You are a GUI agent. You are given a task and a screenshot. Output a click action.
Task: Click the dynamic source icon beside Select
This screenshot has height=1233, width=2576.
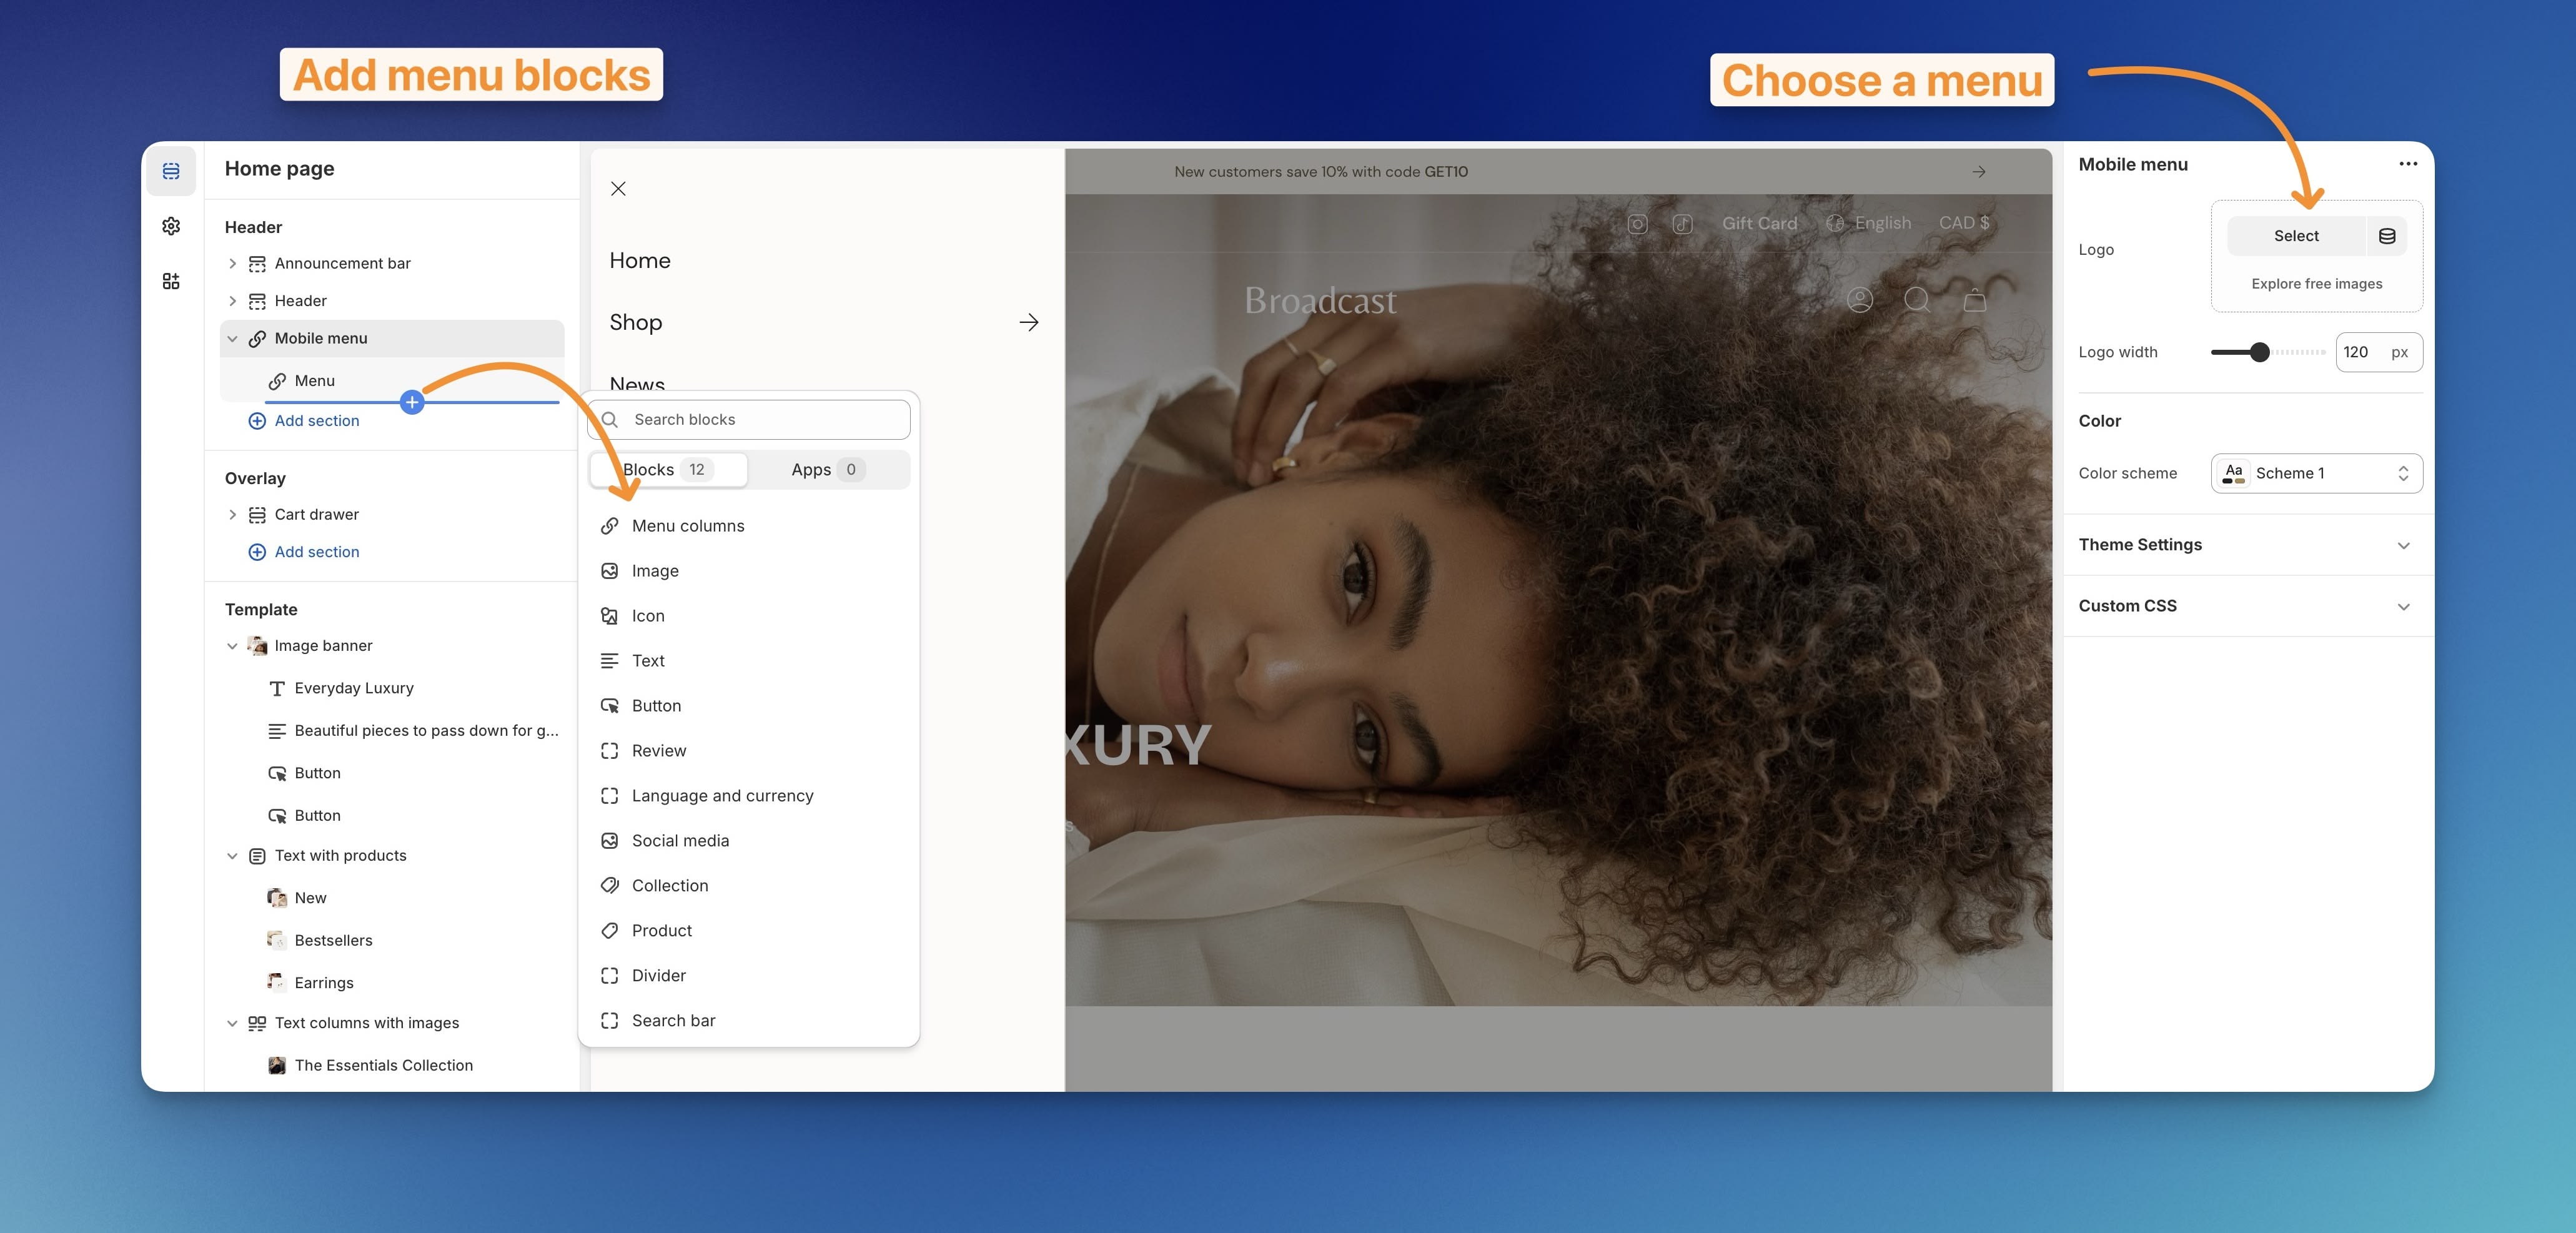[2386, 236]
